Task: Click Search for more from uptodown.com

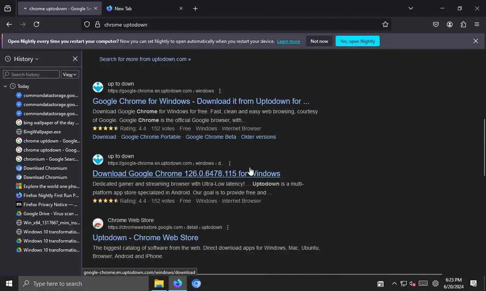Action: [145, 59]
